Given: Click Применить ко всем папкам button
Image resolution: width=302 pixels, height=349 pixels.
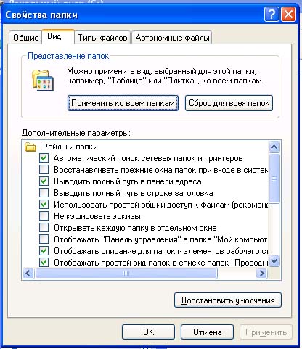Looking at the screenshot, I should point(123,103).
